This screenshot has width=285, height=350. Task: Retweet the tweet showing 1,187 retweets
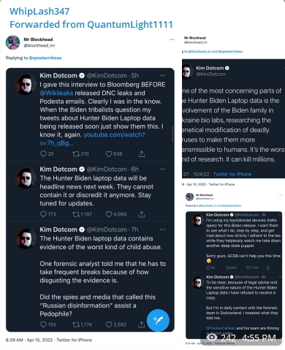(x=76, y=214)
